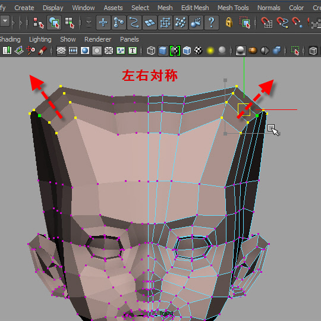Open the menu set dropdown arrow

coord(5,21)
